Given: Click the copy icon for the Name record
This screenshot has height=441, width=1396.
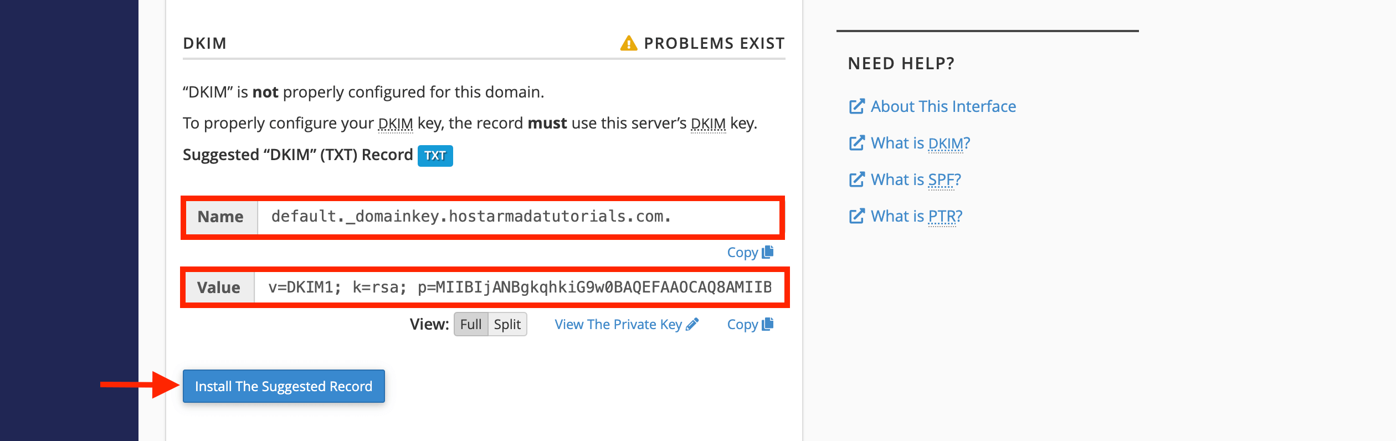Looking at the screenshot, I should (x=767, y=252).
